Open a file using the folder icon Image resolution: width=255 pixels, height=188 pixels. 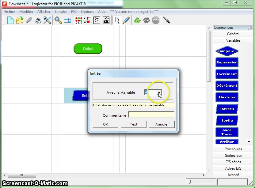(20, 20)
